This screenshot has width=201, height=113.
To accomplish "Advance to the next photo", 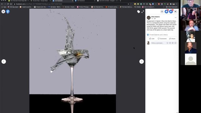I will click(142, 62).
